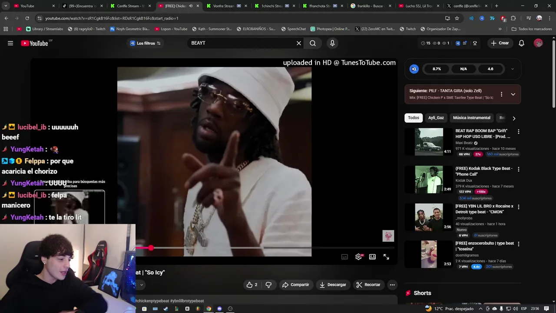This screenshot has height=313, width=556.
Task: Open the mix playlist three-dot options
Action: 501,94
